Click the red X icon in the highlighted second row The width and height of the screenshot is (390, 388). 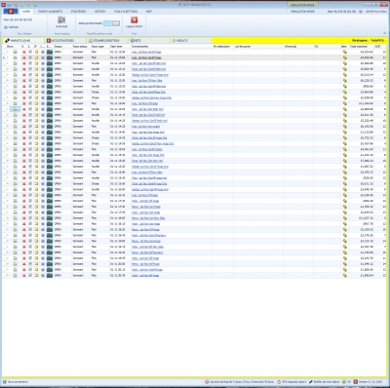[x=23, y=58]
